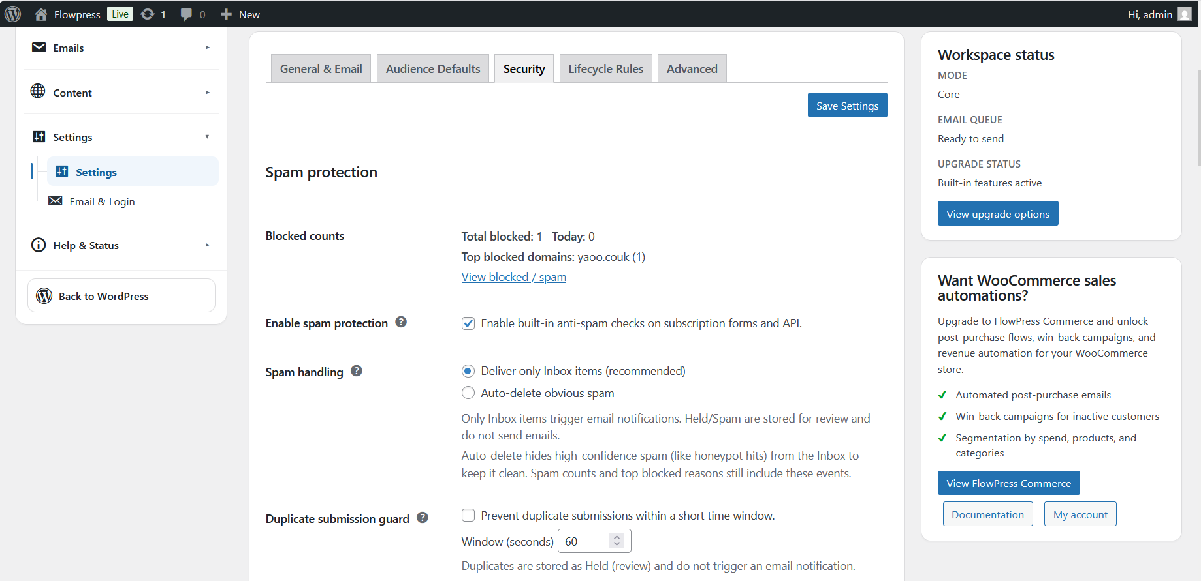Click View upgrade options button
The height and width of the screenshot is (581, 1201).
tap(998, 214)
